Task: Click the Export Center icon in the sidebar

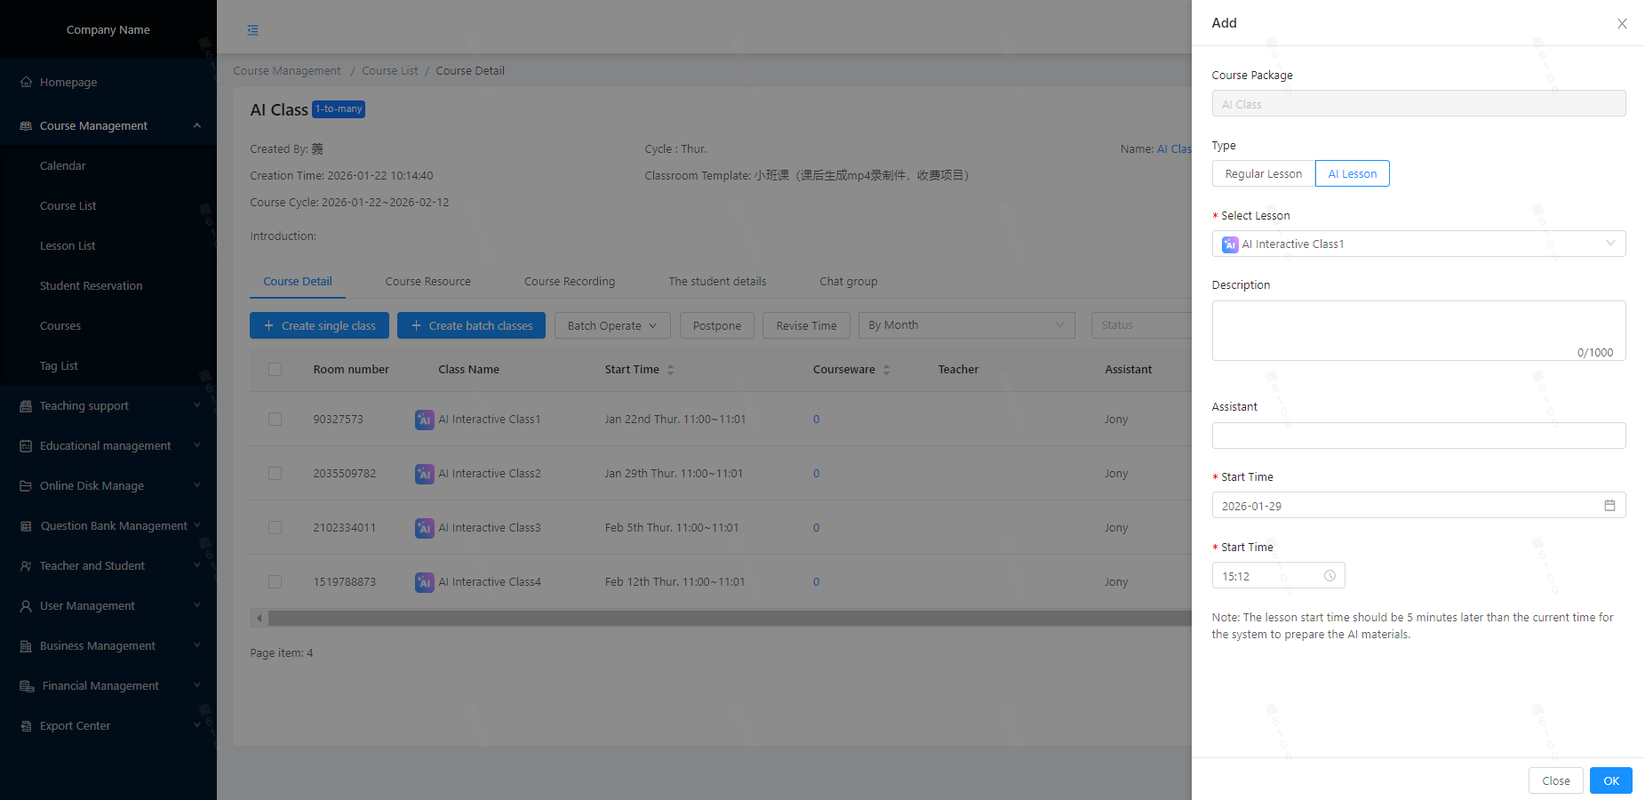Action: click(x=26, y=726)
